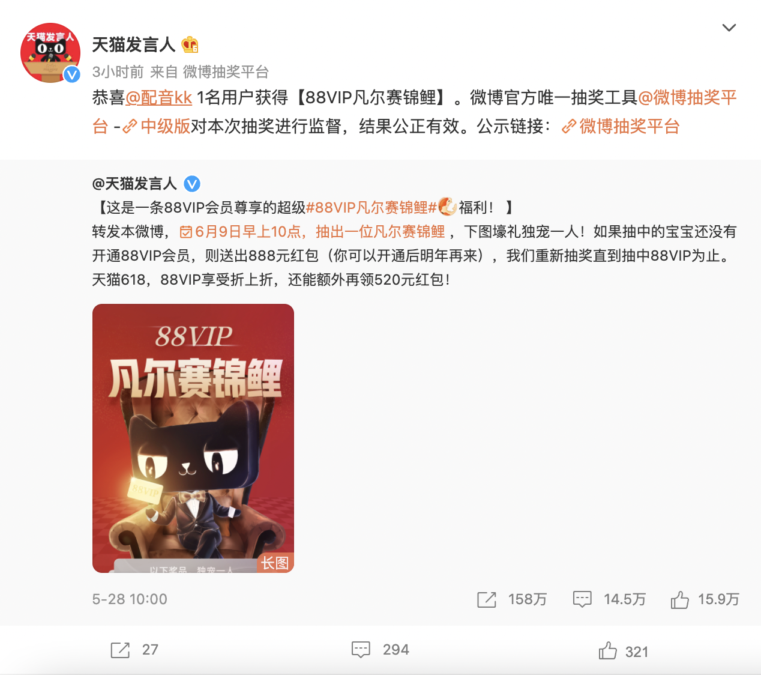Open the 天猫发言人 account name link
The width and height of the screenshot is (761, 675).
133,44
